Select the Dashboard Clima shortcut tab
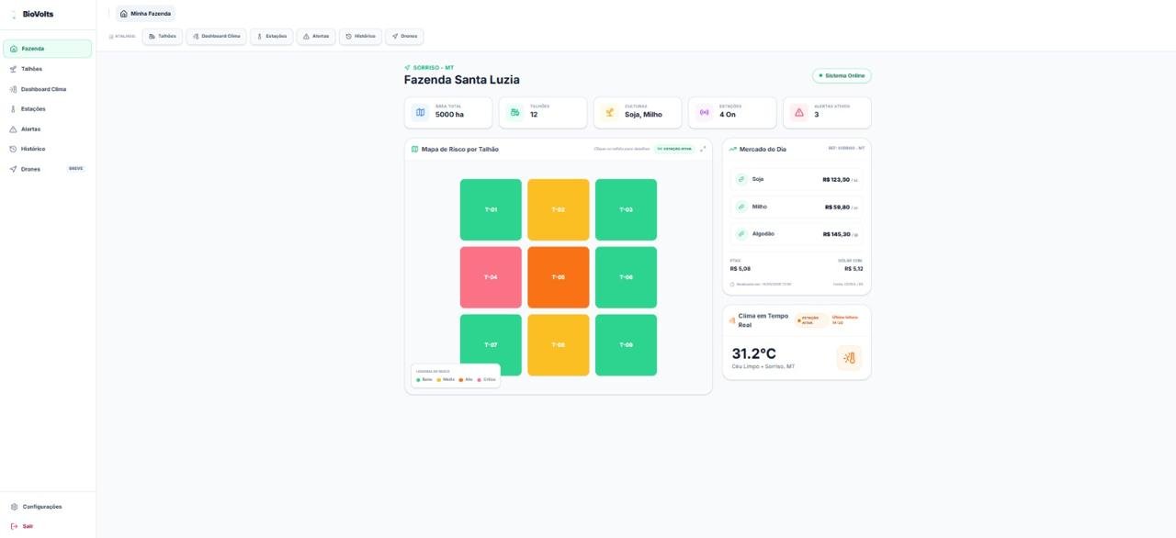Viewport: 1176px width, 538px height. pyautogui.click(x=216, y=36)
